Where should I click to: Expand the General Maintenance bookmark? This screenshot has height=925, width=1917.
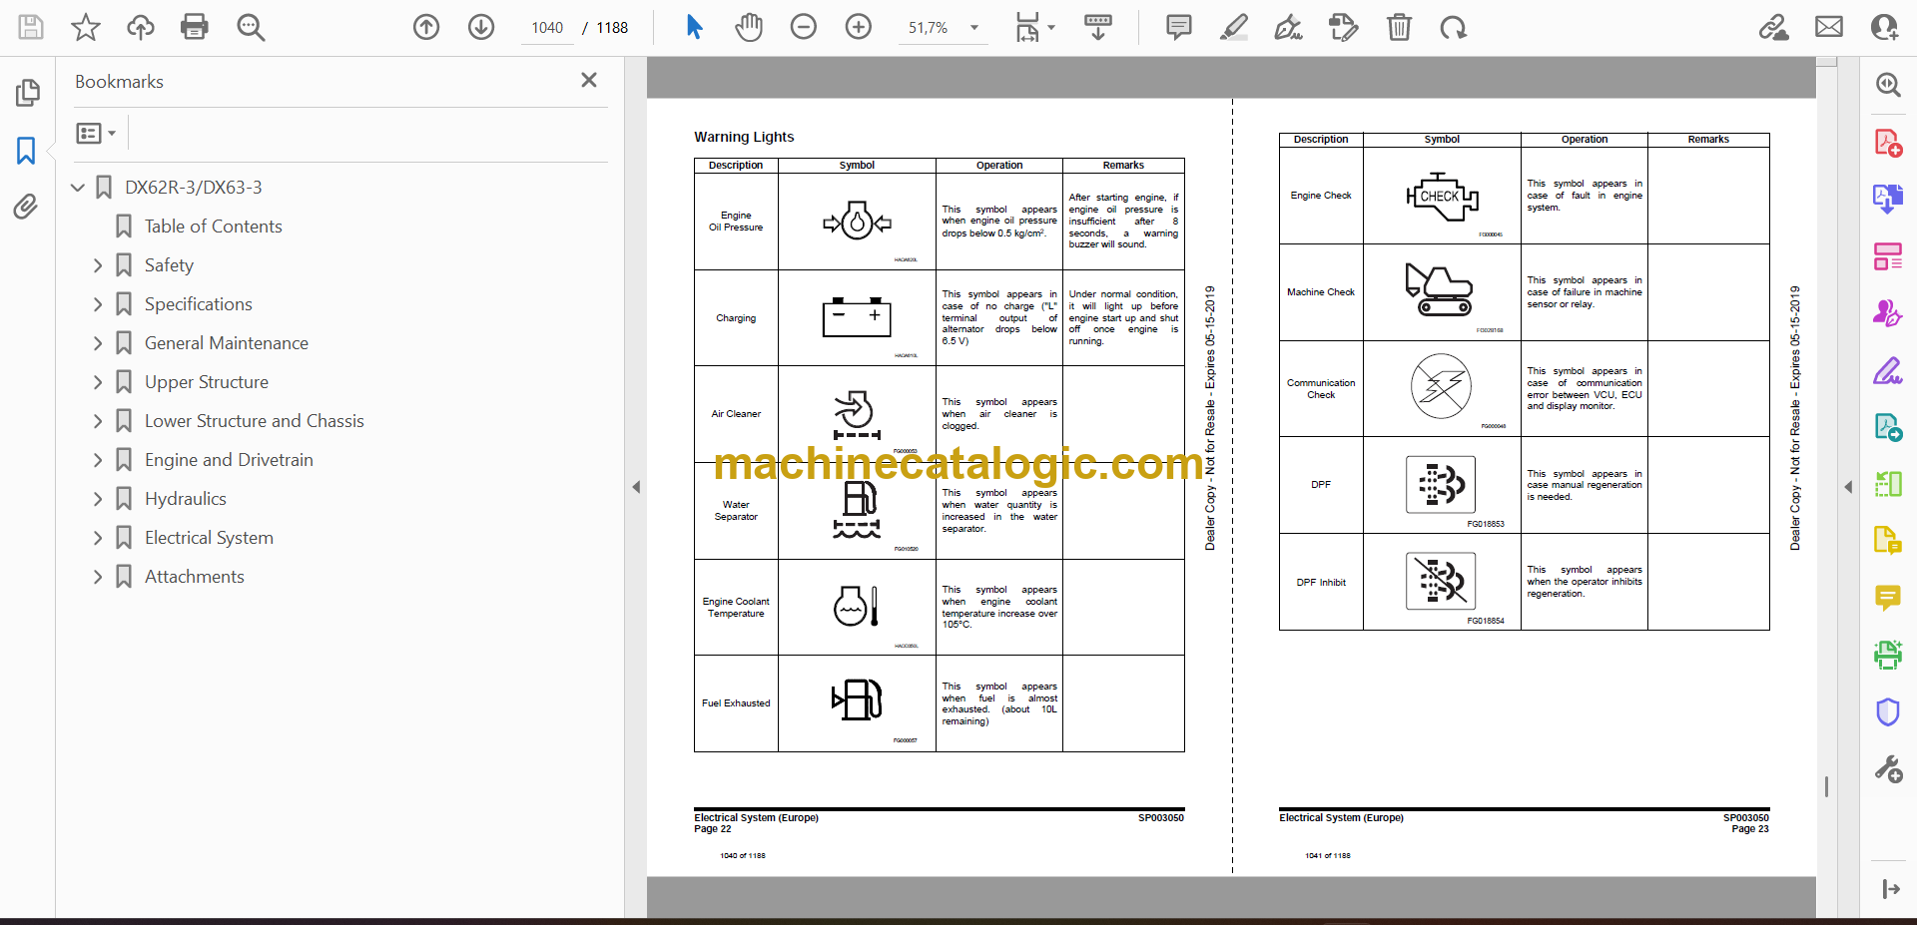pos(98,343)
